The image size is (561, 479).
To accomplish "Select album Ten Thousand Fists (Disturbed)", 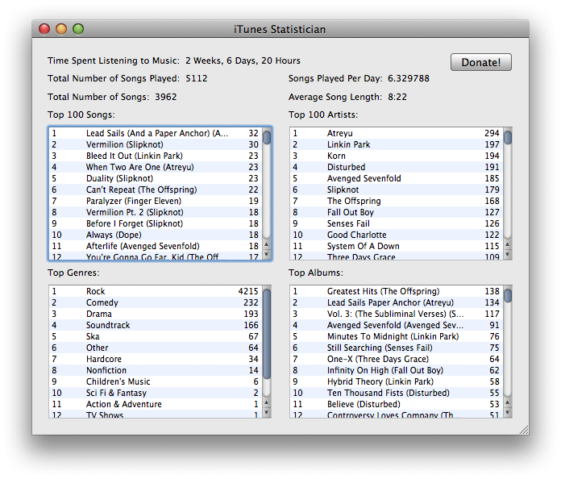I will point(397,393).
